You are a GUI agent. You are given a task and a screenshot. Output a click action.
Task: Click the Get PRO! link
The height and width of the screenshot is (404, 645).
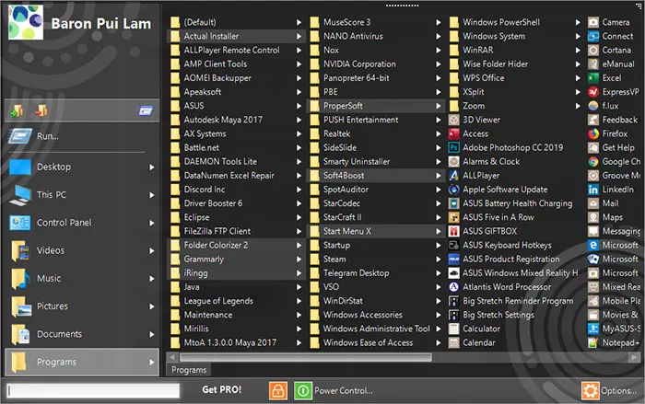pyautogui.click(x=222, y=389)
